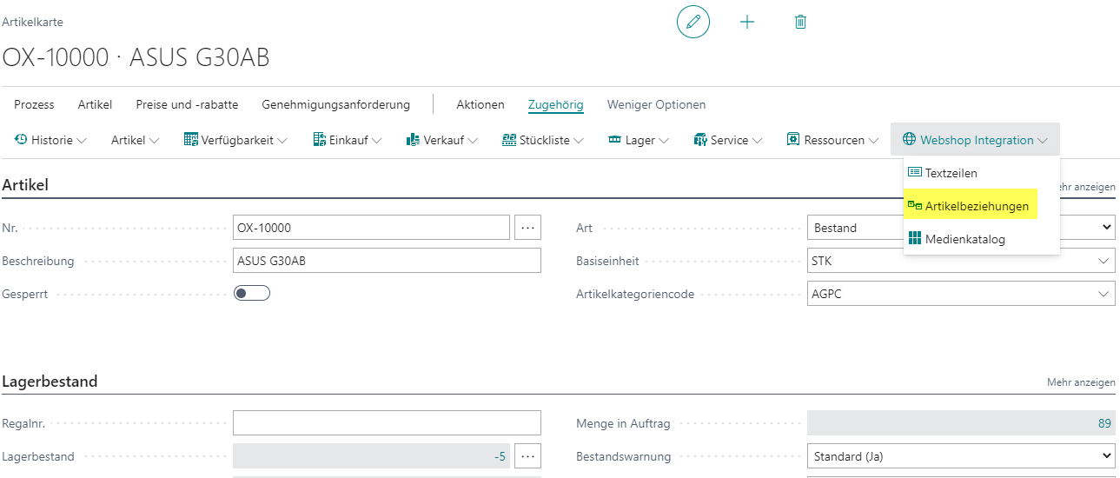Expand the Artikel dropdown in action bar
This screenshot has height=478, width=1120.
pos(136,140)
